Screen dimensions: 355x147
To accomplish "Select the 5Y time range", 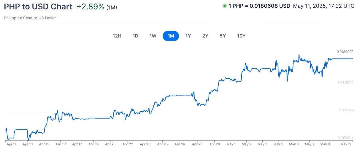I will coord(223,36).
